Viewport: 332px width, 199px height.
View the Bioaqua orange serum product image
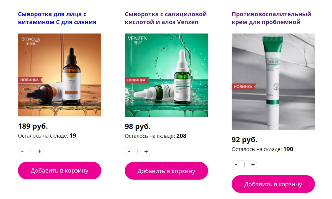[x=59, y=75]
